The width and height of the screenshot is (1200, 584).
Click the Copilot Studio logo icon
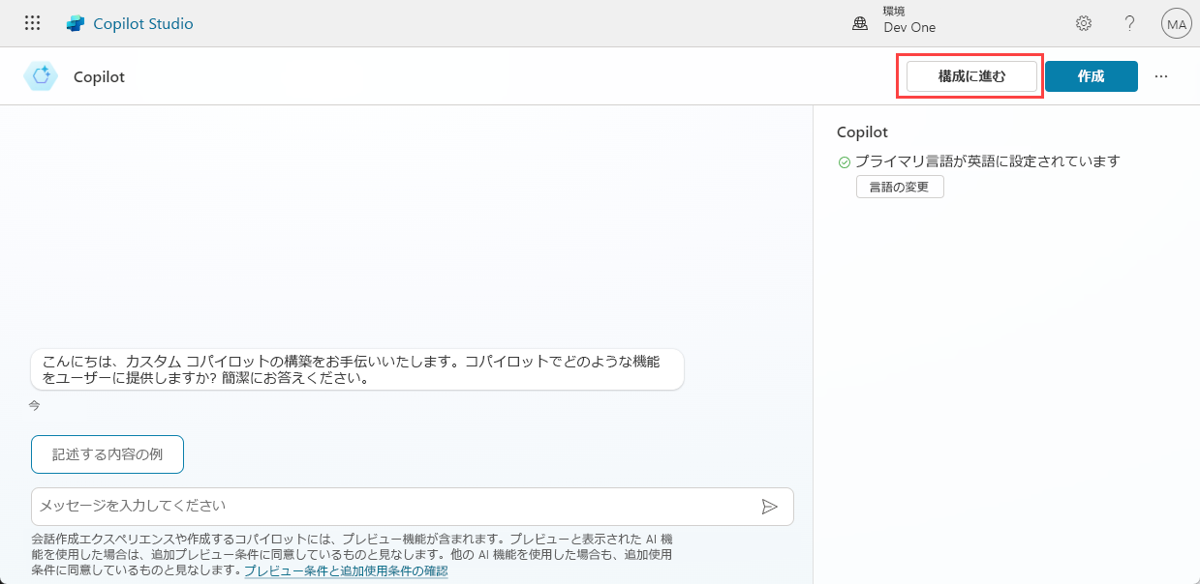[76, 23]
